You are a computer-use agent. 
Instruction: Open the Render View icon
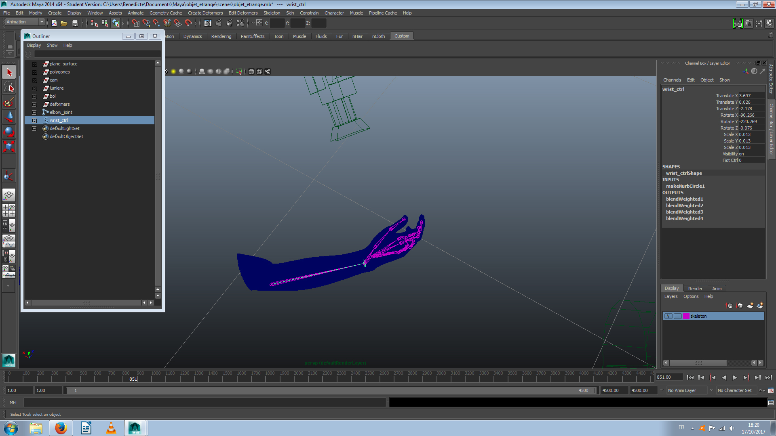pos(208,23)
